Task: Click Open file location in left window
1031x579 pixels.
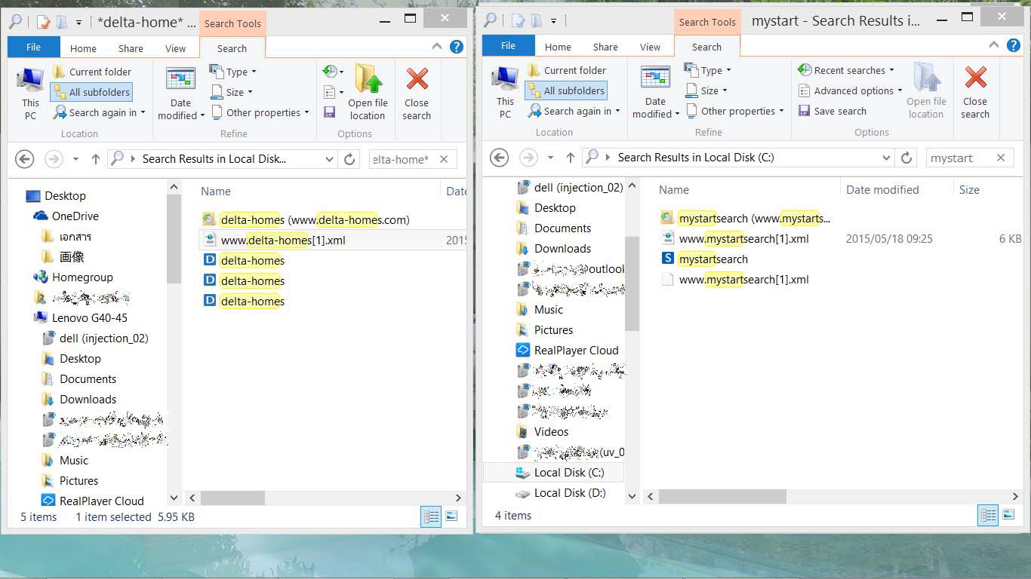Action: 368,93
